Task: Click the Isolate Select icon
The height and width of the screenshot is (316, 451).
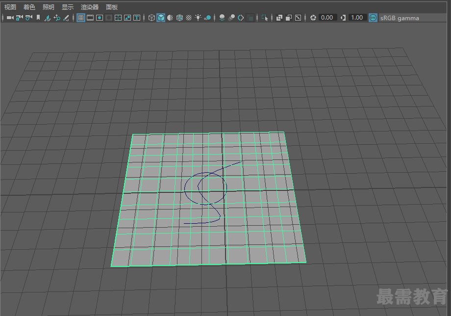Action: pos(265,18)
